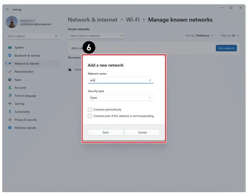Click the Network name text field
Screen dimensions: 249x194
[x=118, y=80]
